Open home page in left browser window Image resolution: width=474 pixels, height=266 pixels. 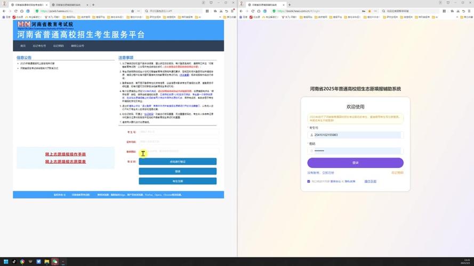[x=22, y=11]
